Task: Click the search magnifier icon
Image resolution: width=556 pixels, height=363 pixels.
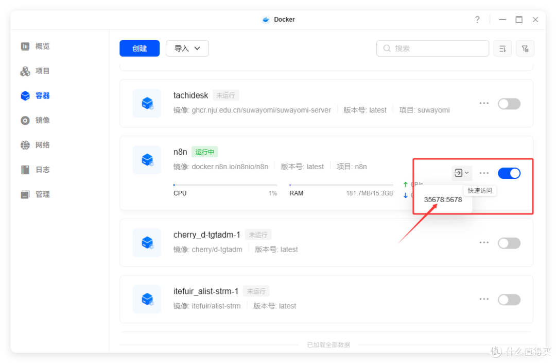Action: point(387,48)
